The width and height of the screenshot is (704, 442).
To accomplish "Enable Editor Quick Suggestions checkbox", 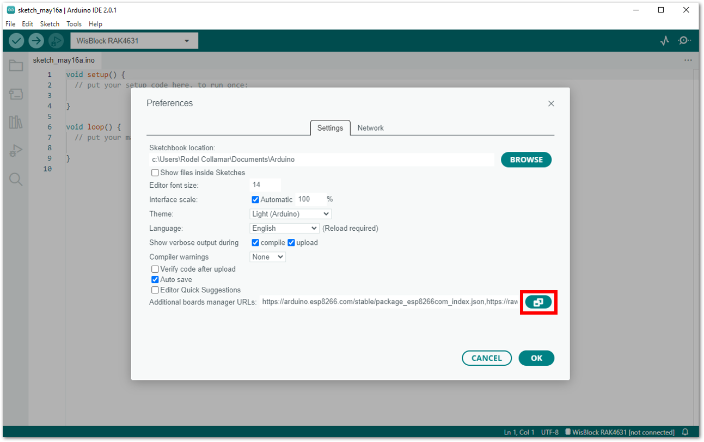I will coord(155,290).
